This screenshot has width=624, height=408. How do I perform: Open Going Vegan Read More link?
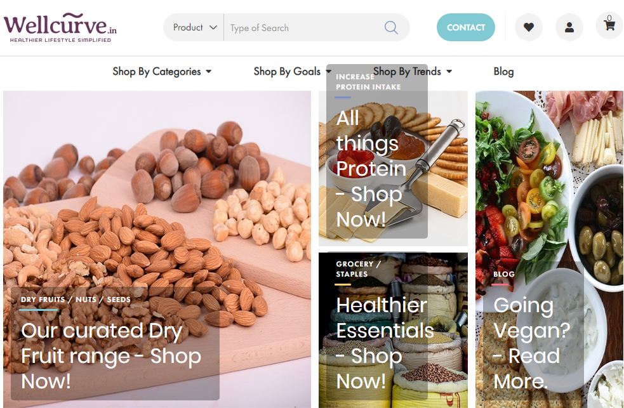(x=532, y=343)
